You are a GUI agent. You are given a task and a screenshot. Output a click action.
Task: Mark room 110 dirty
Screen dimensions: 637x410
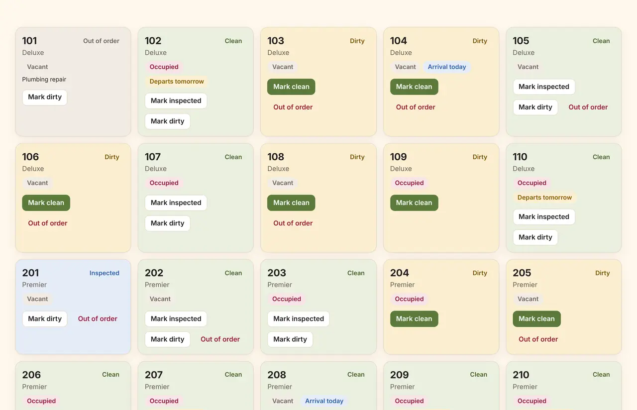tap(535, 237)
